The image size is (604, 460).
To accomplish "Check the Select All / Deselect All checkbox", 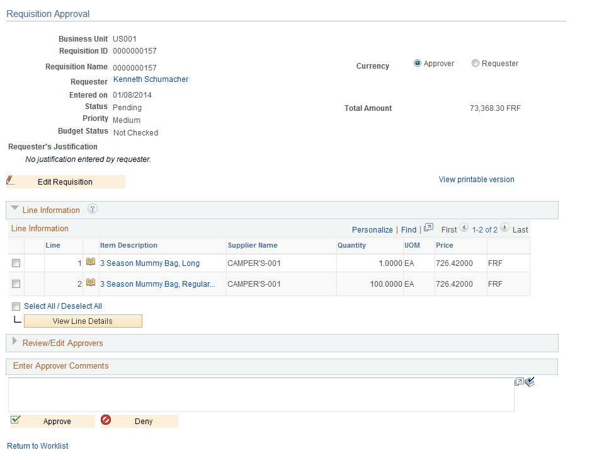I will (x=16, y=306).
